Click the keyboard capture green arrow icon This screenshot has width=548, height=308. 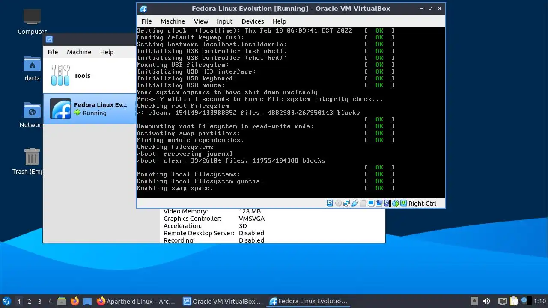403,203
